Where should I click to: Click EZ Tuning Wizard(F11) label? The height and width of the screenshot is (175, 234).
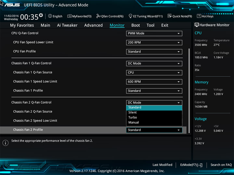pos(148,16)
